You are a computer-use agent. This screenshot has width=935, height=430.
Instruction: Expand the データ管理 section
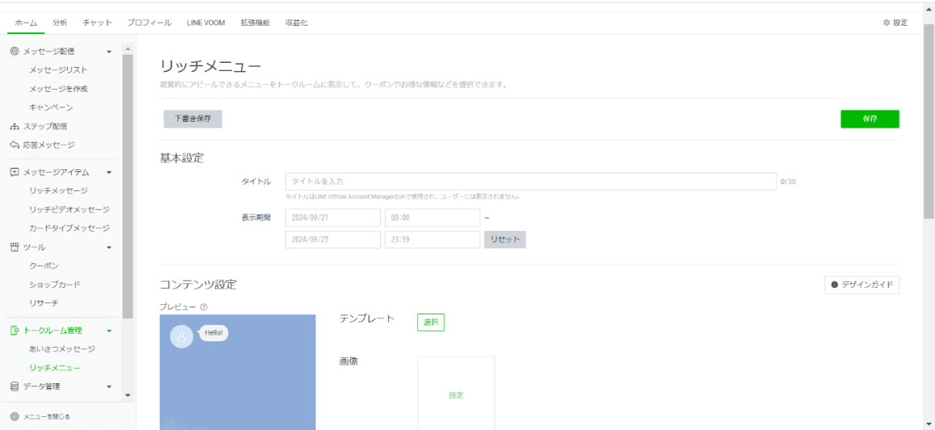pyautogui.click(x=109, y=386)
